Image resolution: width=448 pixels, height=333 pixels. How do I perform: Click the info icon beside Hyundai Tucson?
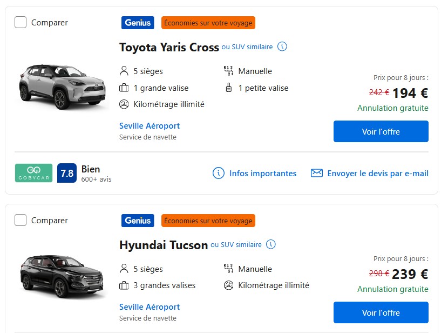pyautogui.click(x=271, y=244)
